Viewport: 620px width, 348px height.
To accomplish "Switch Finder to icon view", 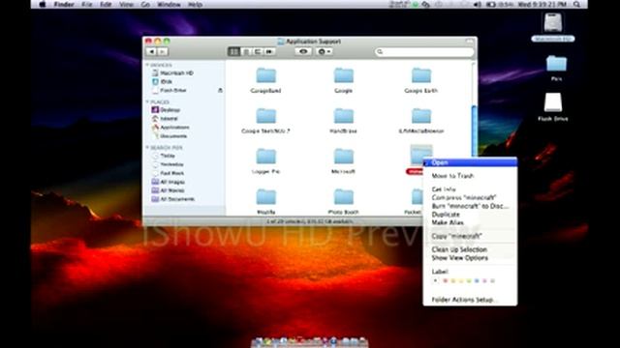I will [234, 51].
